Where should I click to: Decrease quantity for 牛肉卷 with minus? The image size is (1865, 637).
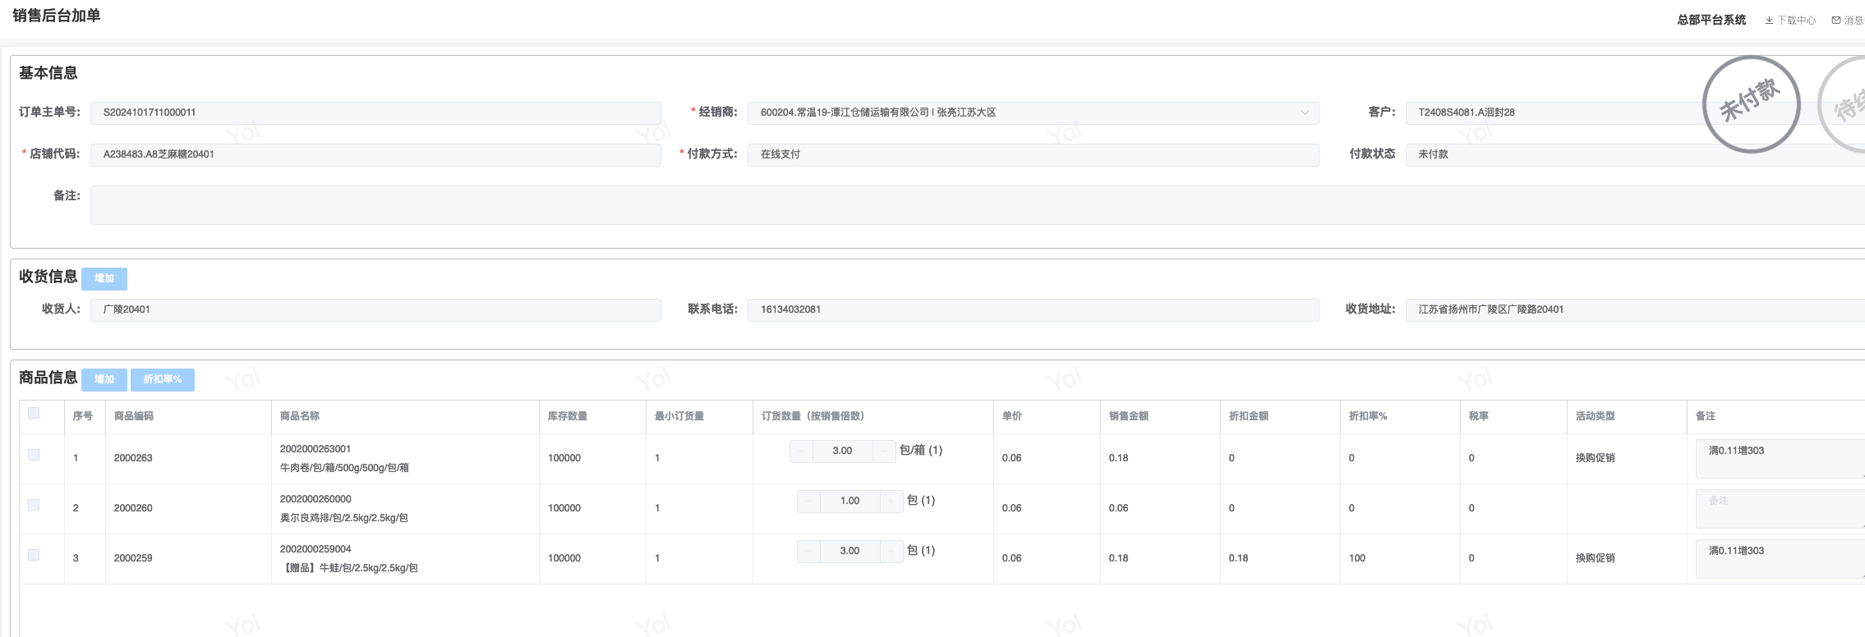tap(801, 451)
